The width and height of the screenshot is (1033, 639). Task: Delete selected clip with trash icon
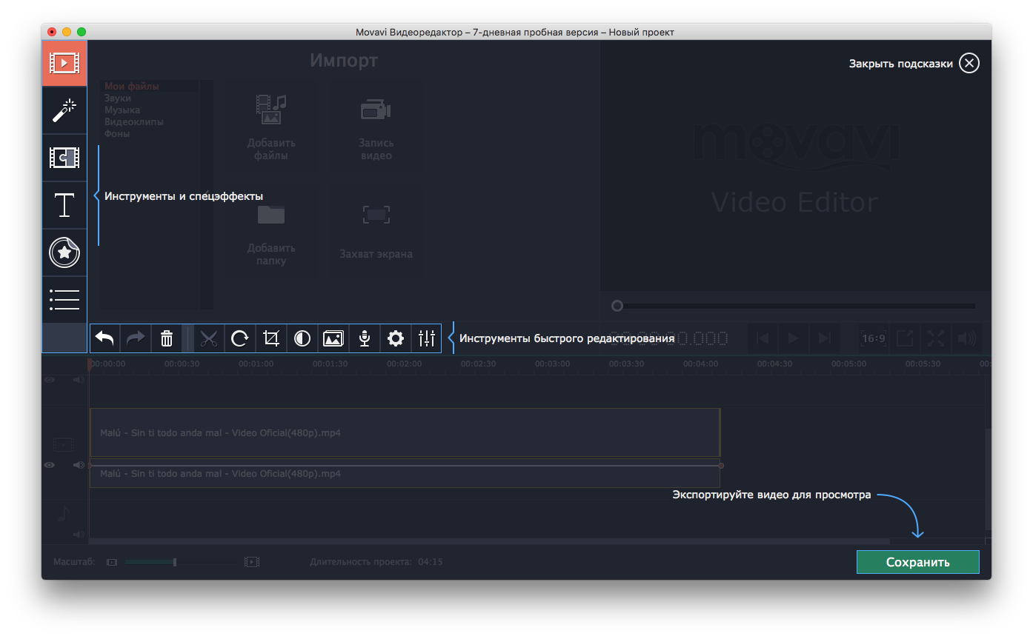pyautogui.click(x=167, y=338)
